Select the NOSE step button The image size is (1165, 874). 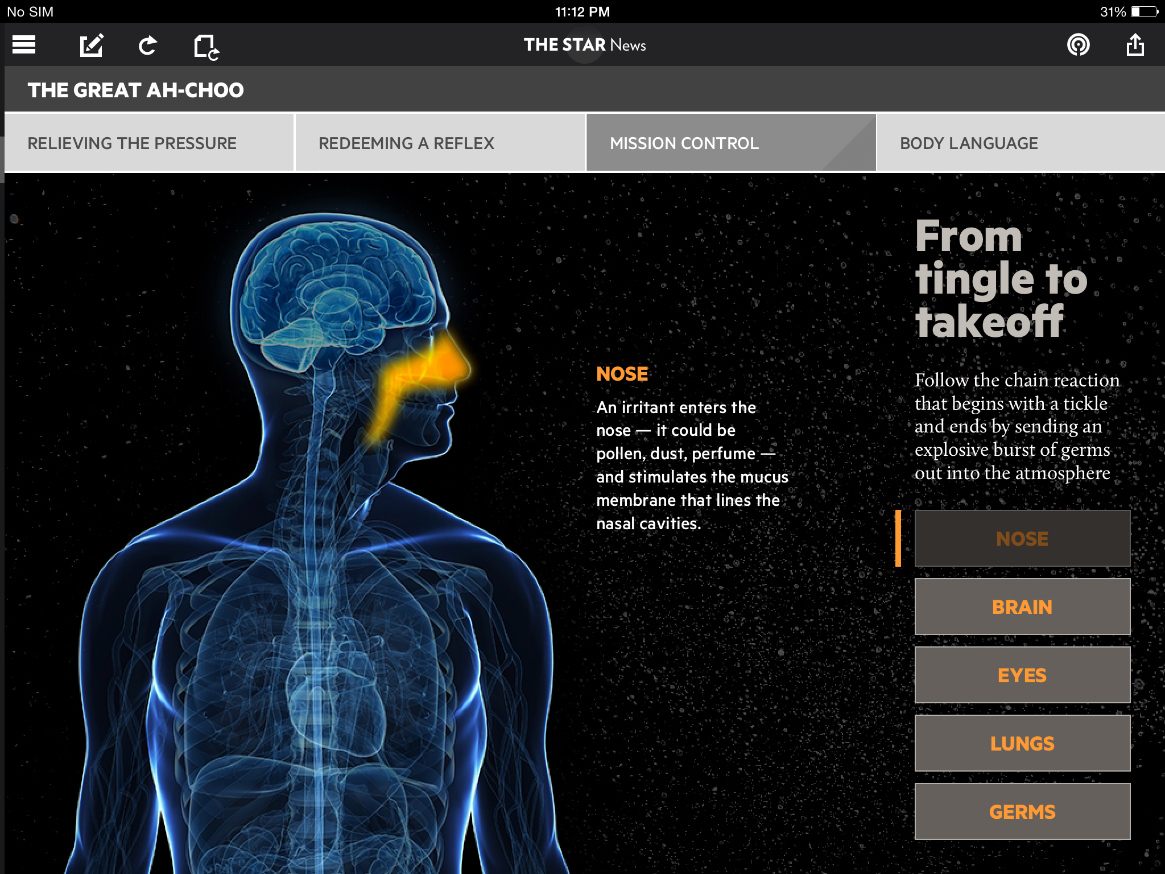[x=1022, y=538]
